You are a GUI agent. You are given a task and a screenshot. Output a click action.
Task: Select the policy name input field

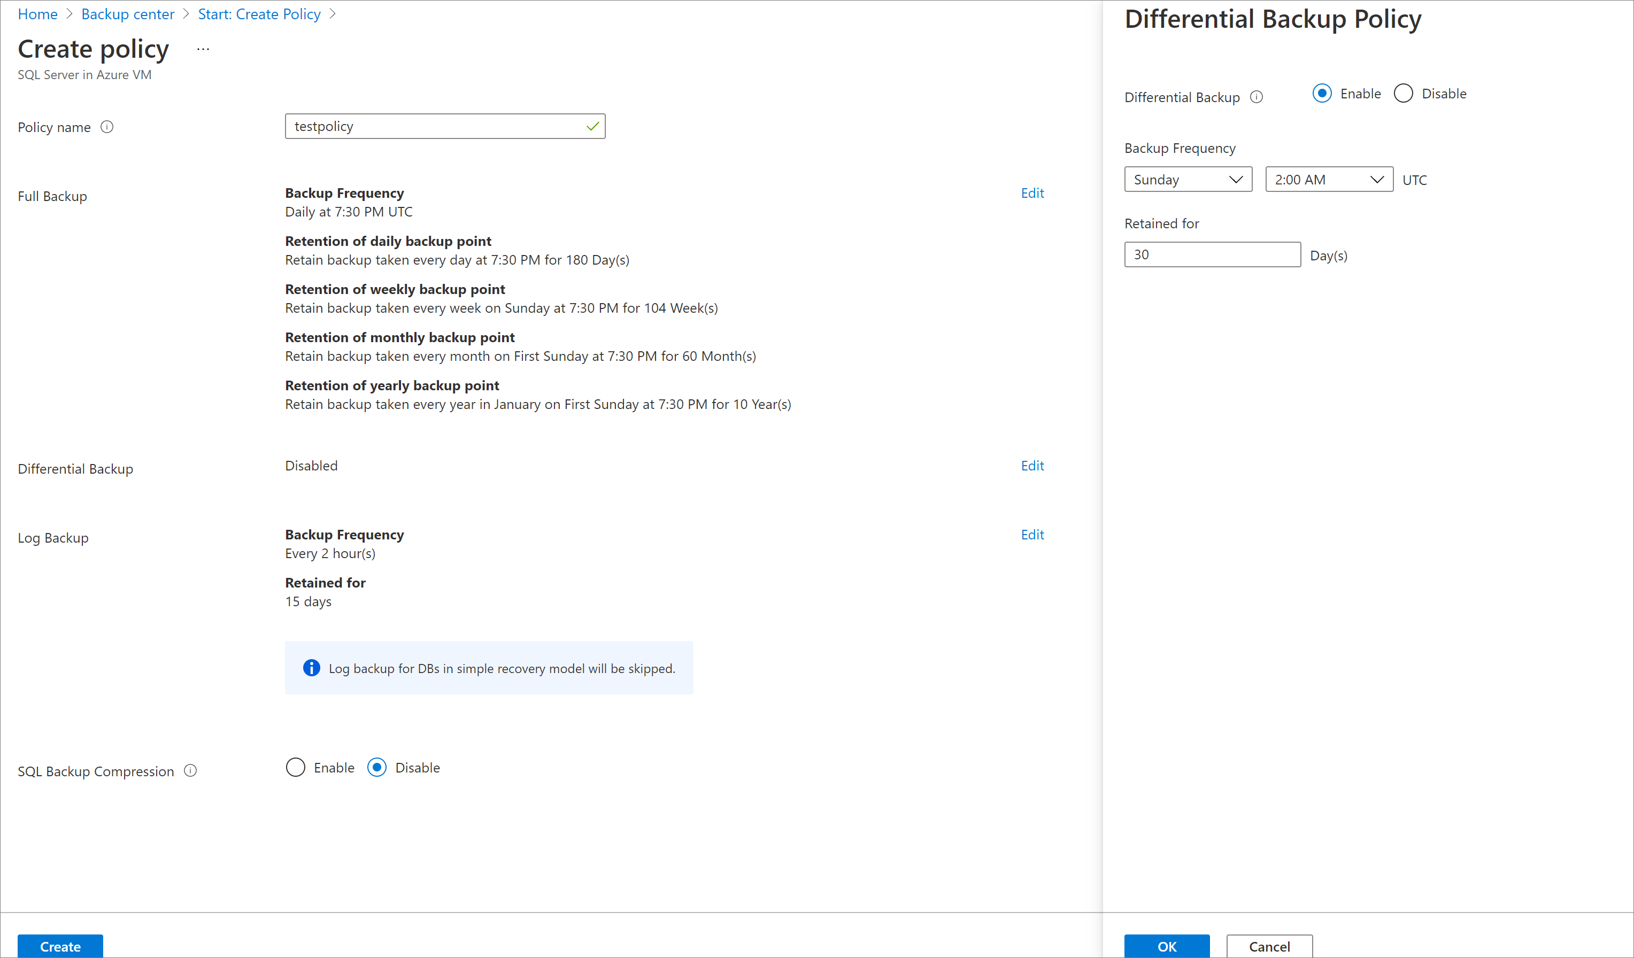(445, 126)
